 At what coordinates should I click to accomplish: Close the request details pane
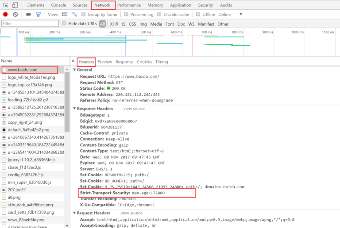(73, 61)
